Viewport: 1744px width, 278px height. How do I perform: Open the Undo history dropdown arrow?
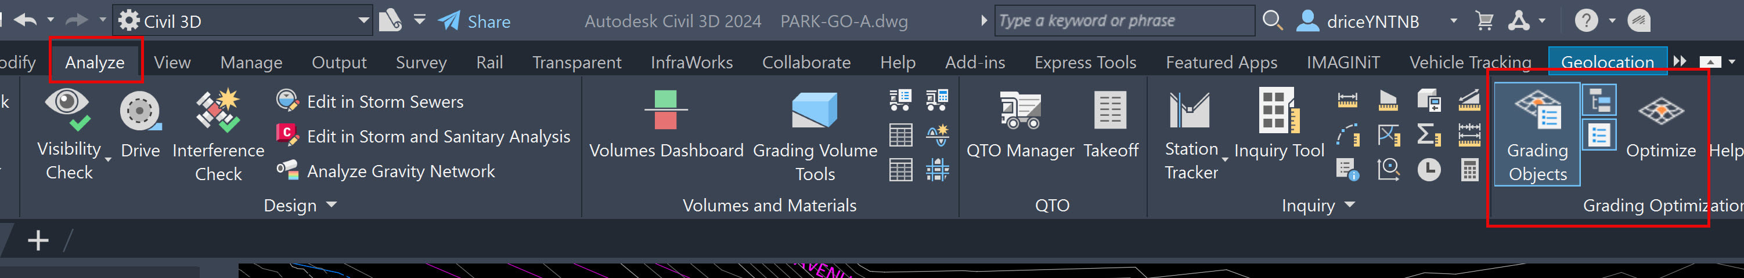tap(50, 20)
